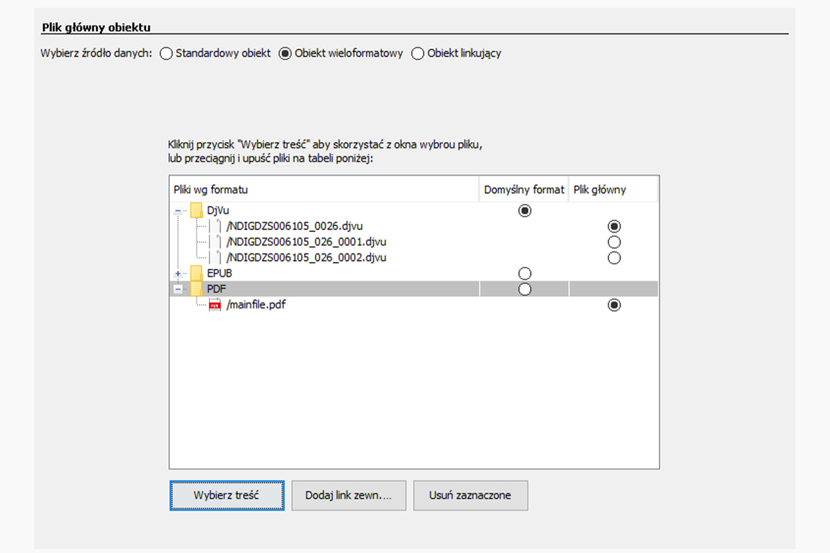Click the red PDF icon of mainfile.pdf

(215, 305)
